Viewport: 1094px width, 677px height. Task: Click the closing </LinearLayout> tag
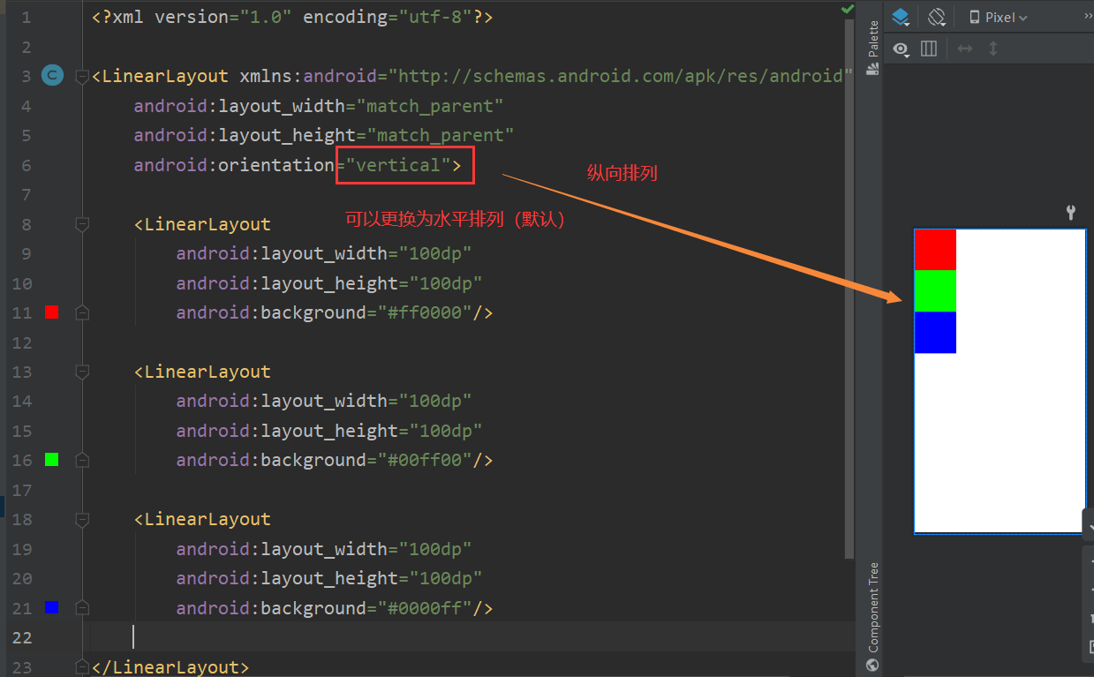(x=170, y=667)
